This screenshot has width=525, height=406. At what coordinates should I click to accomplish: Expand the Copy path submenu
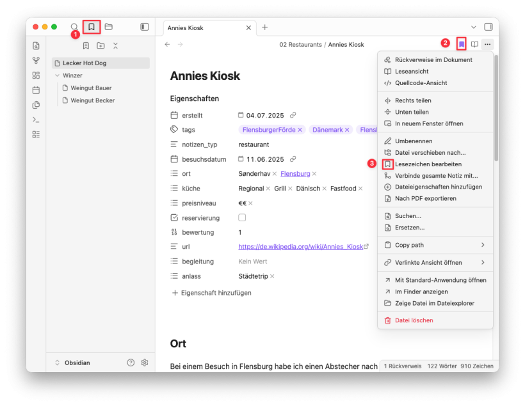click(483, 245)
